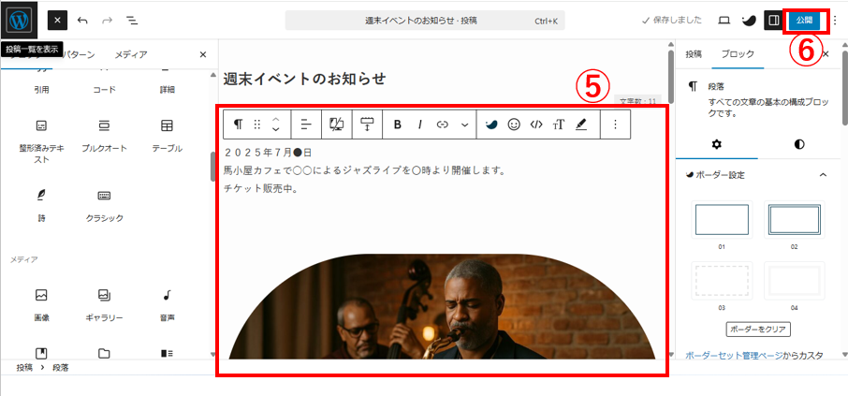Open block toolbar options menu
Viewport: 848px width, 396px height.
[615, 125]
